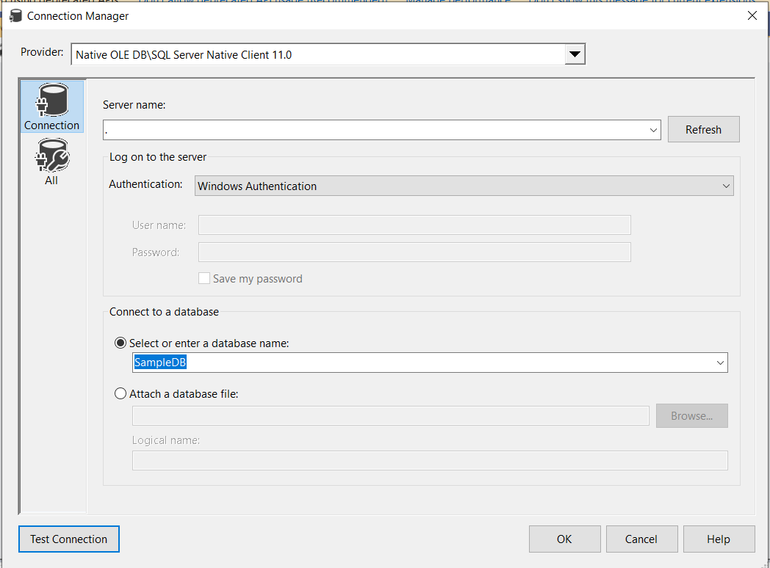This screenshot has width=770, height=568.
Task: Click inside the Server name text field
Action: tap(375, 130)
